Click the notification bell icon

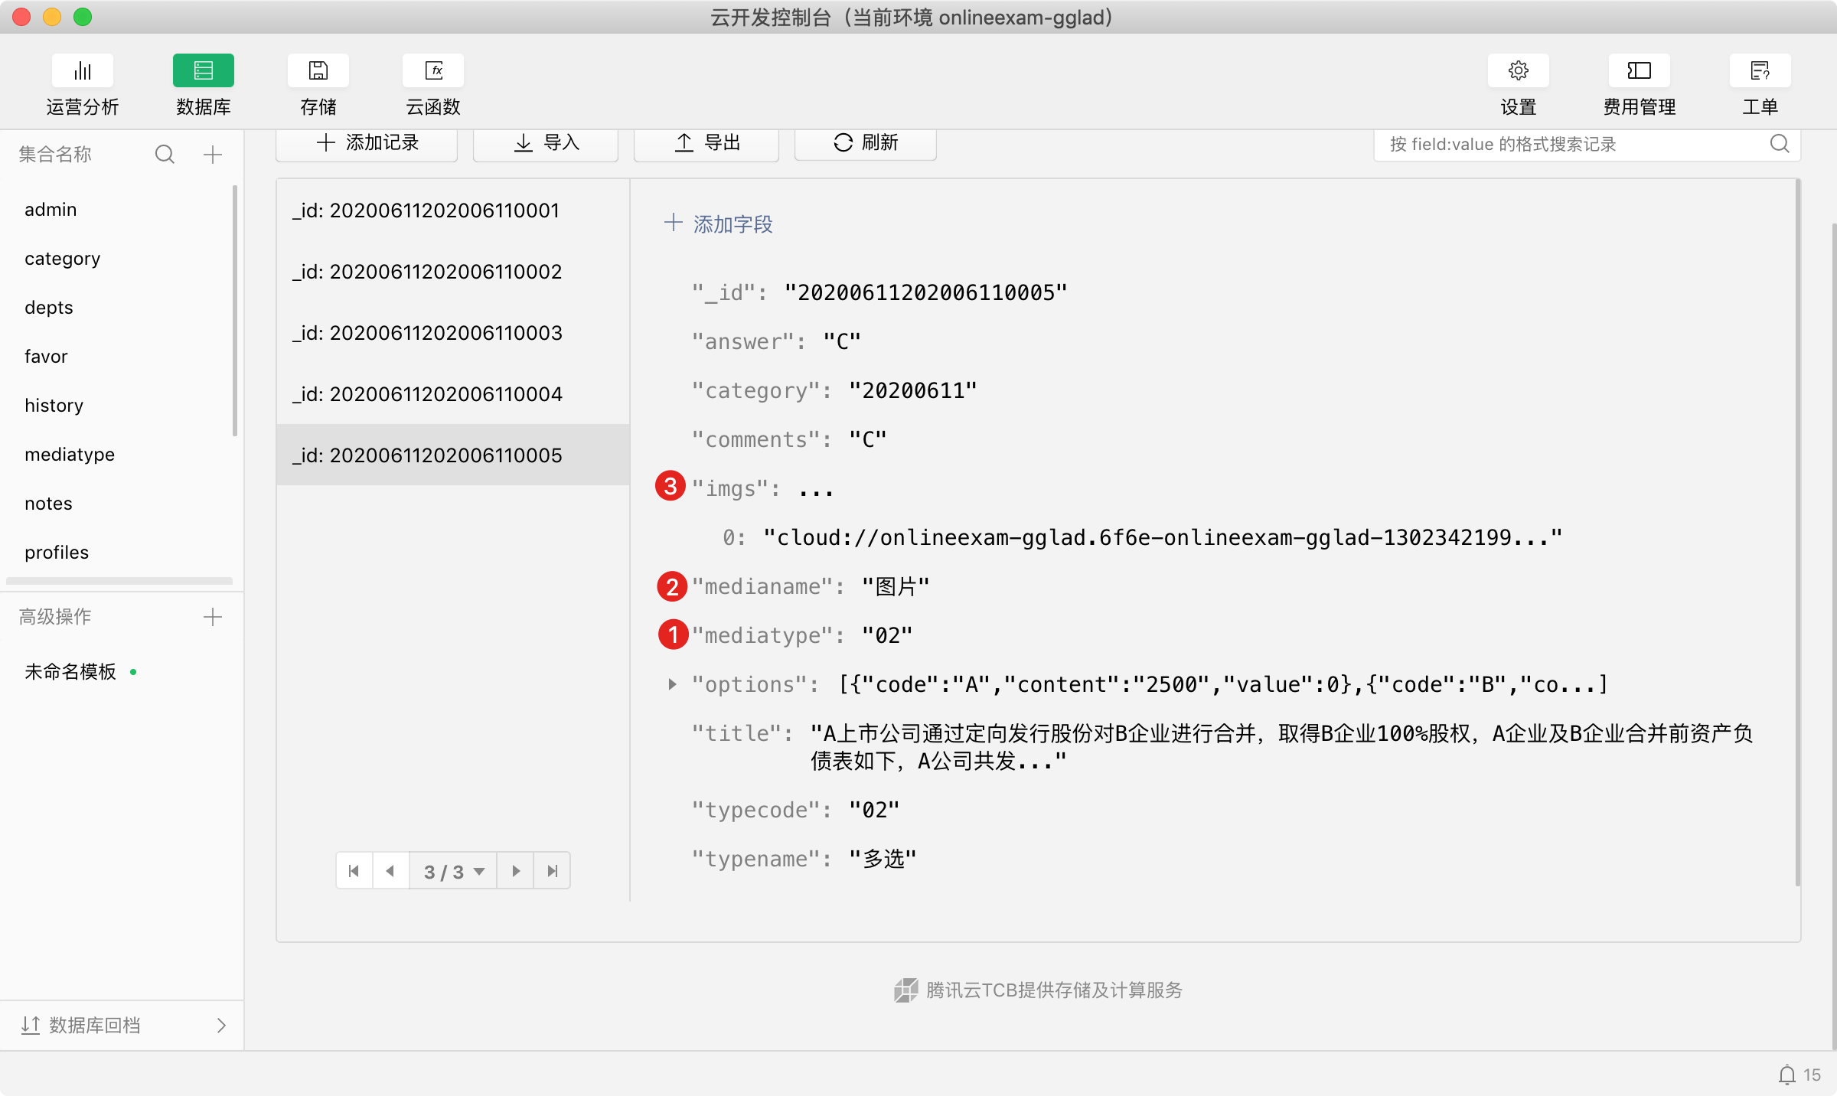pyautogui.click(x=1786, y=1075)
